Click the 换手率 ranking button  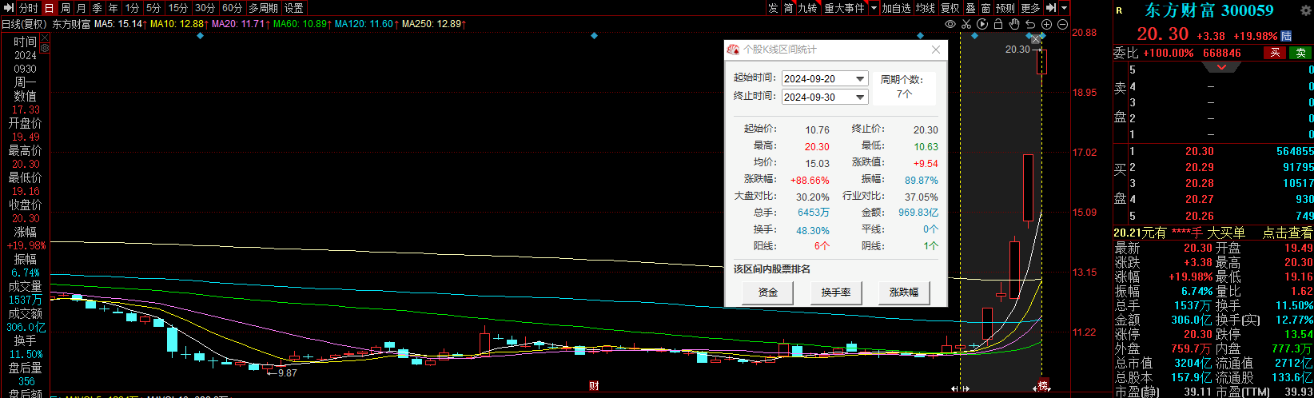(x=836, y=293)
